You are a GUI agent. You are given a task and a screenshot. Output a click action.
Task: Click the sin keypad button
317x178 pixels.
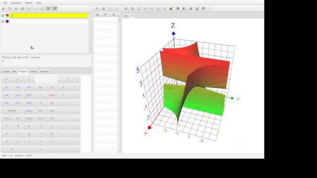pyautogui.click(x=6, y=88)
